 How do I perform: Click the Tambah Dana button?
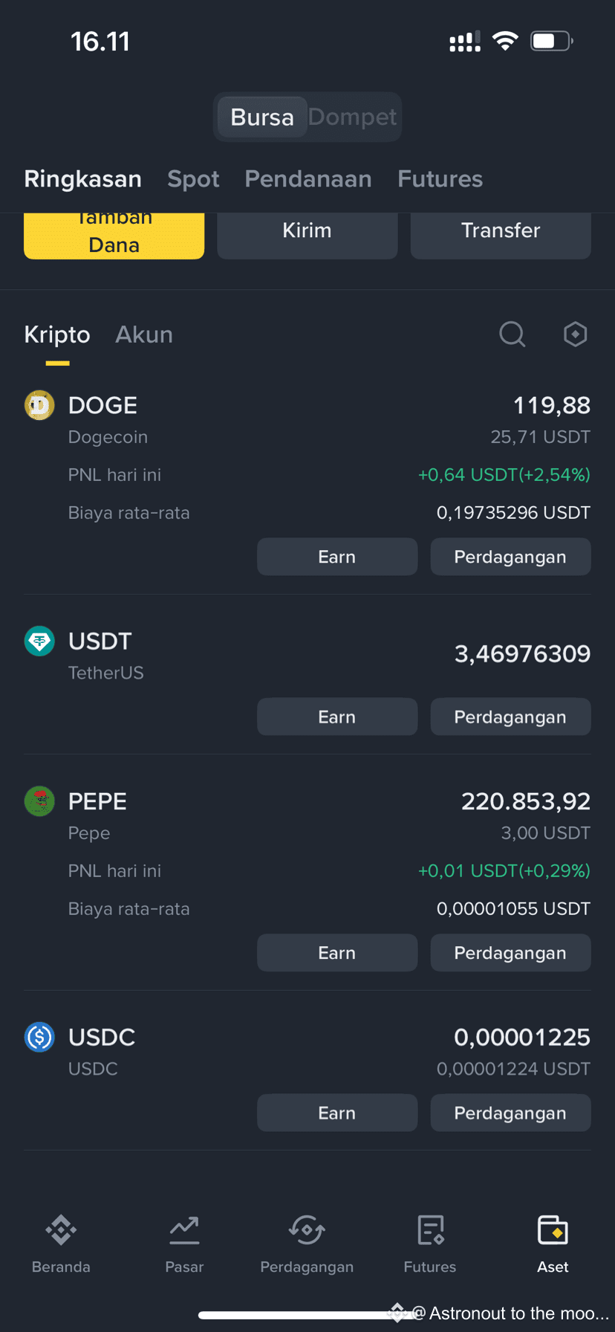coord(114,236)
